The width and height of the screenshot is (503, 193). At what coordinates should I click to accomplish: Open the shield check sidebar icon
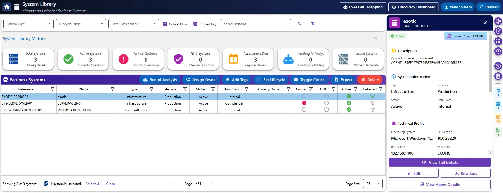click(x=498, y=31)
